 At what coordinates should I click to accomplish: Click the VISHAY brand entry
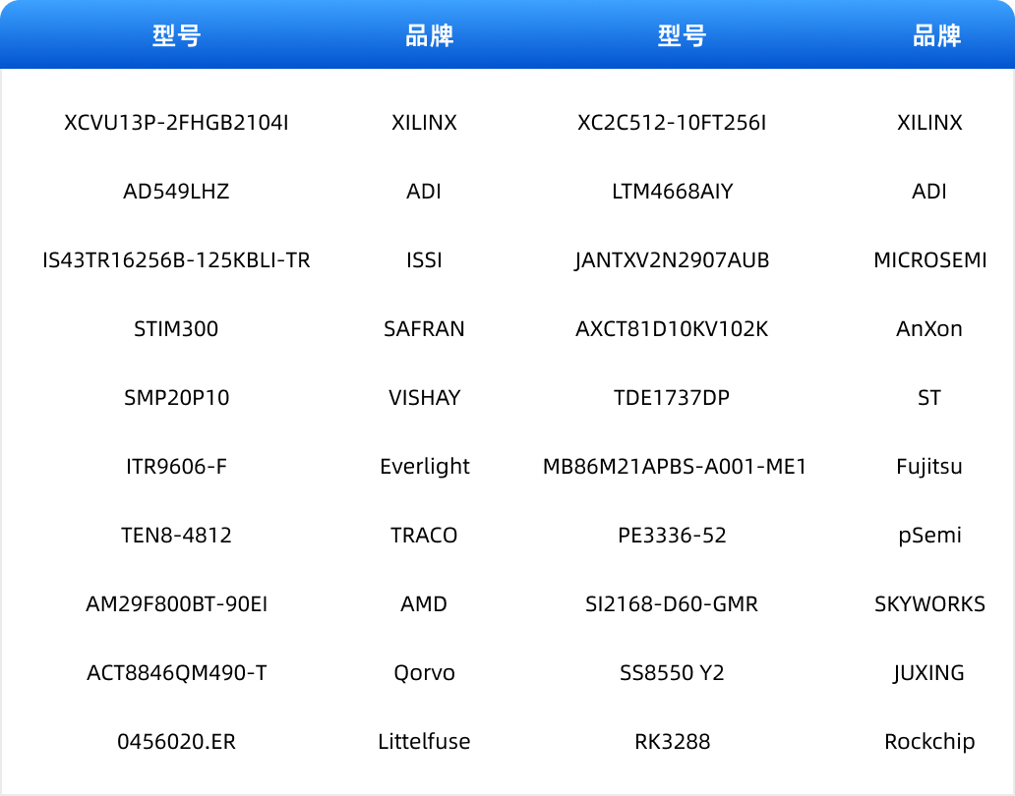click(424, 398)
